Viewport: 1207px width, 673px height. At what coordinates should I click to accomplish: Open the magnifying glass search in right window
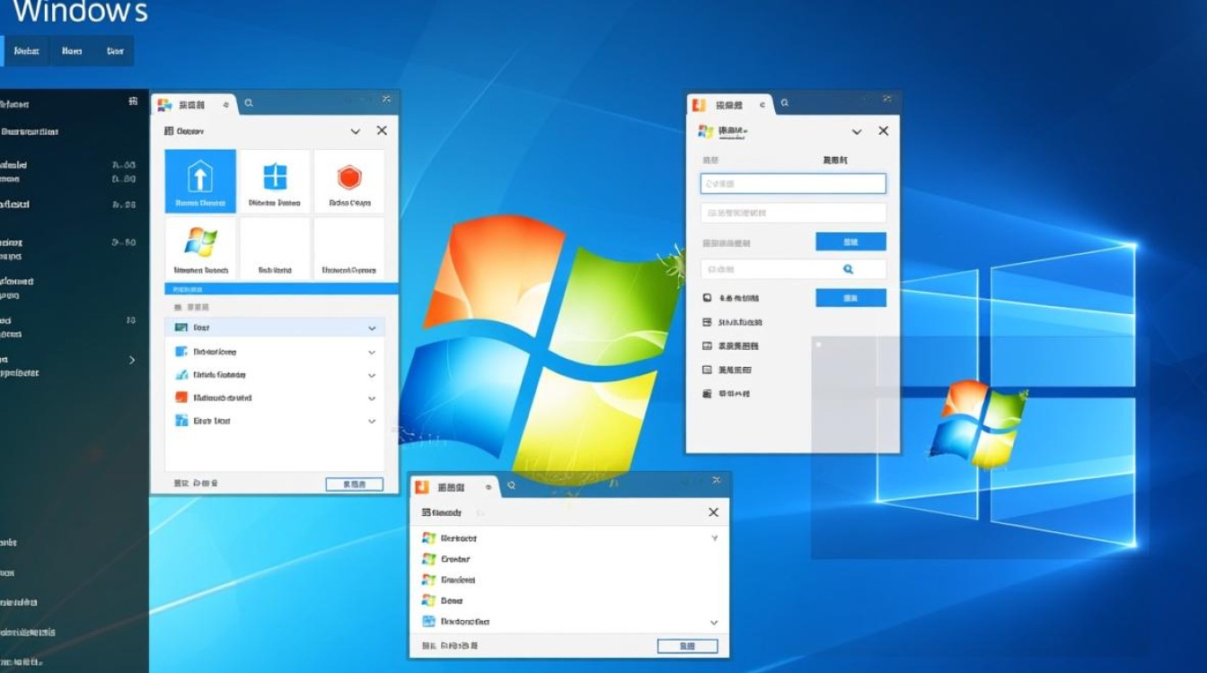coord(850,268)
